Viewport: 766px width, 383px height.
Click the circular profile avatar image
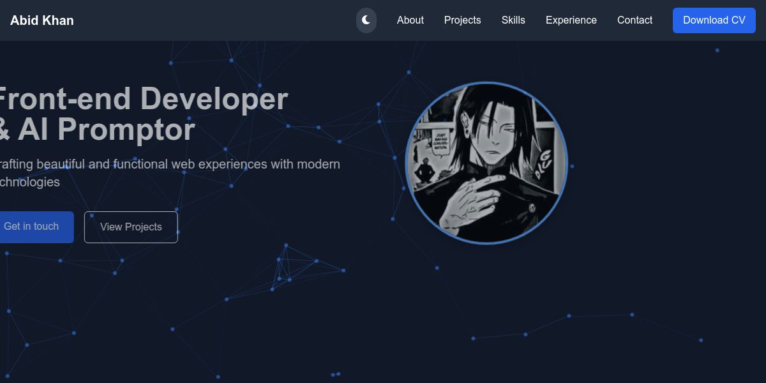(486, 162)
